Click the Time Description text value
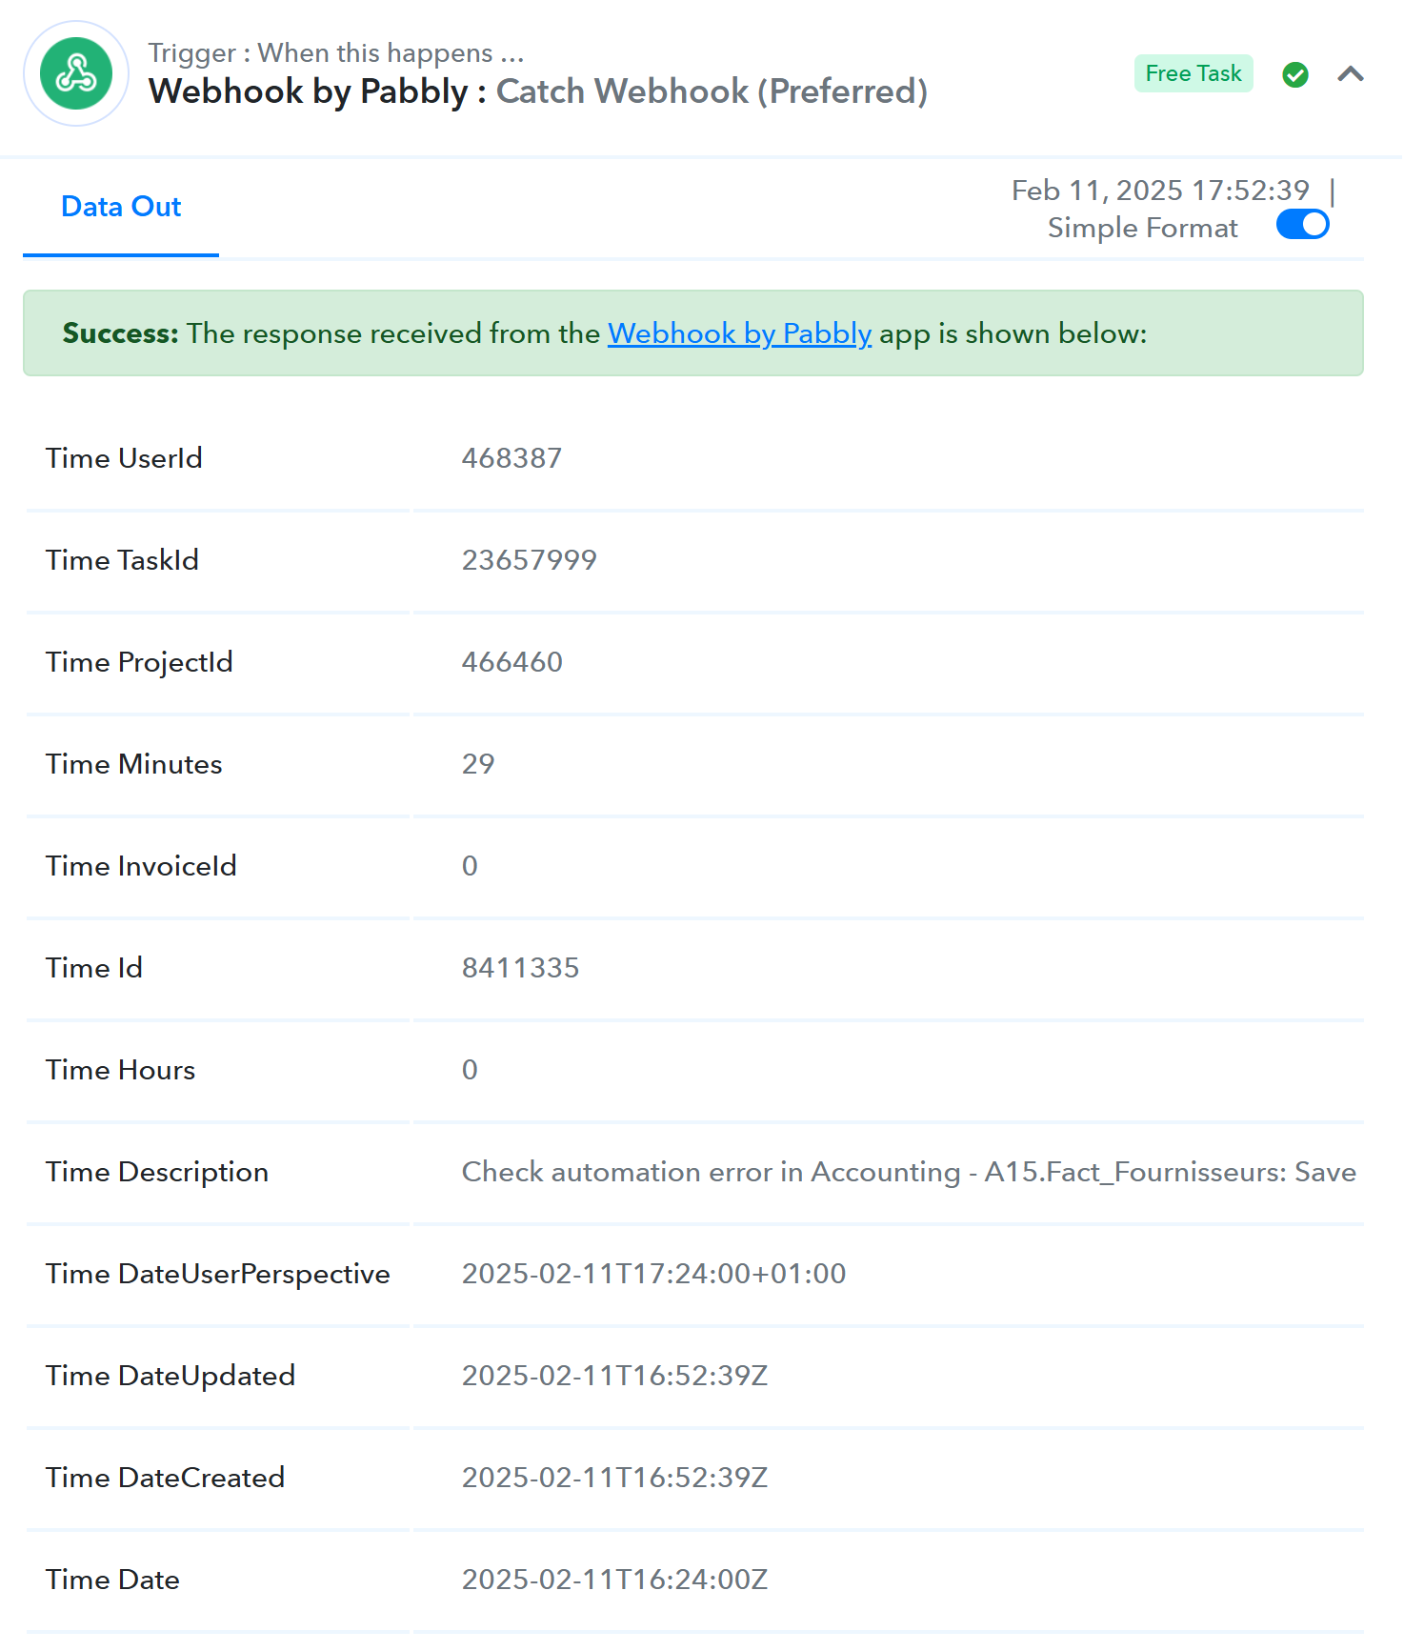1404x1651 pixels. tap(909, 1172)
